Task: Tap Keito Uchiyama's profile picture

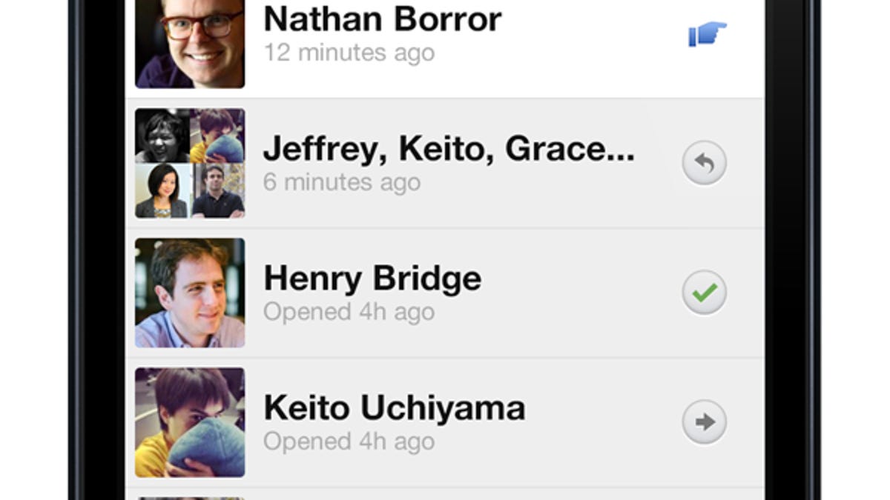Action: pos(190,422)
